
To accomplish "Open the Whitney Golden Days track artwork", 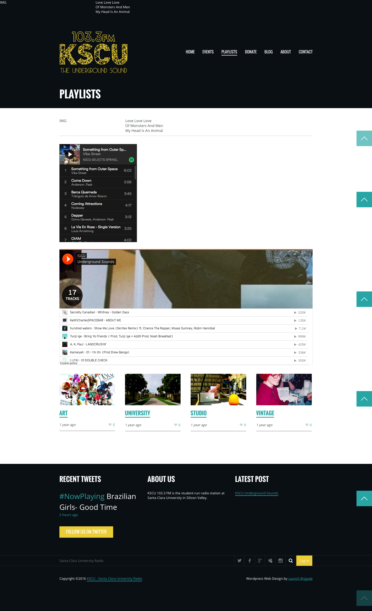I will pos(65,312).
